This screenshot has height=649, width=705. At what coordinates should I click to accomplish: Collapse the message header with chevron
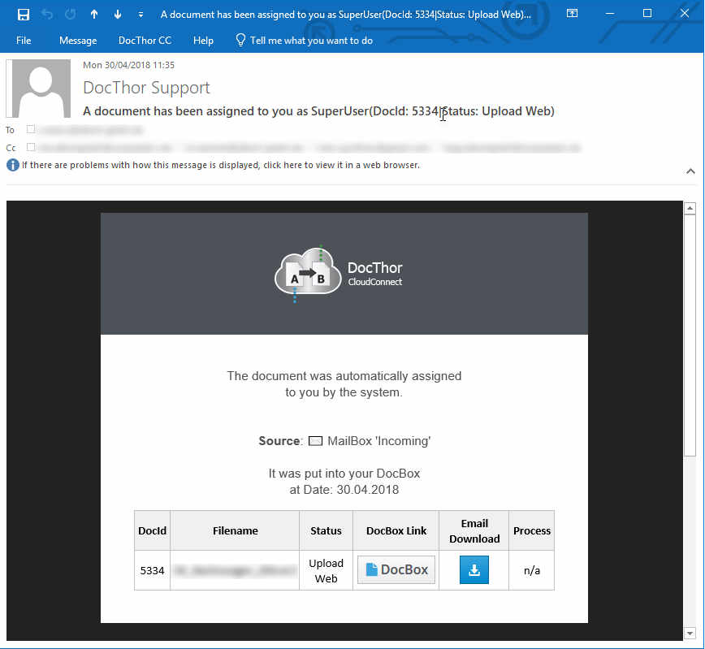click(690, 171)
